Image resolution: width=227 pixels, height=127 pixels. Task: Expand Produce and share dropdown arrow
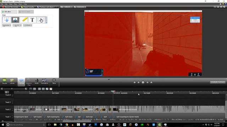pyautogui.click(x=55, y=7)
